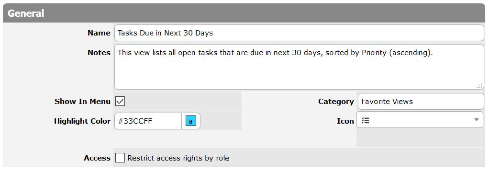Enable Restrict access rights by role checkbox

[x=120, y=158]
